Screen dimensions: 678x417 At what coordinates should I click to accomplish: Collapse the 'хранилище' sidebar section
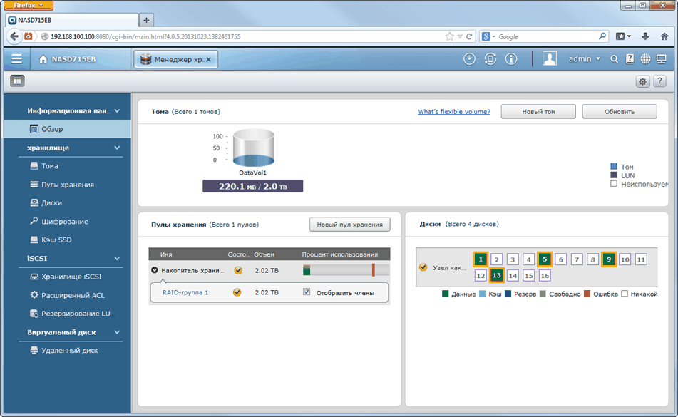click(117, 148)
